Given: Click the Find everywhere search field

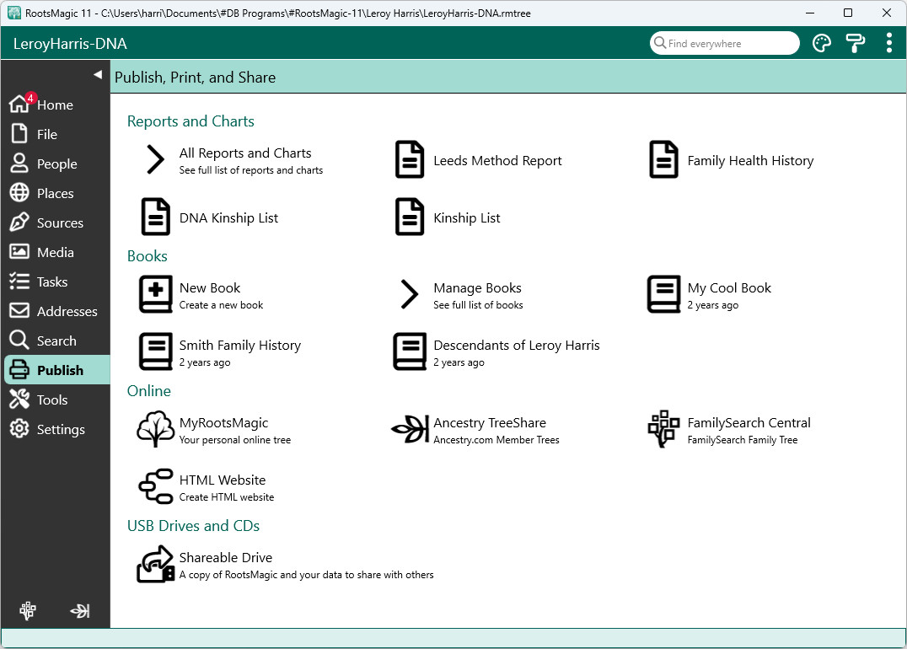Looking at the screenshot, I should 724,43.
